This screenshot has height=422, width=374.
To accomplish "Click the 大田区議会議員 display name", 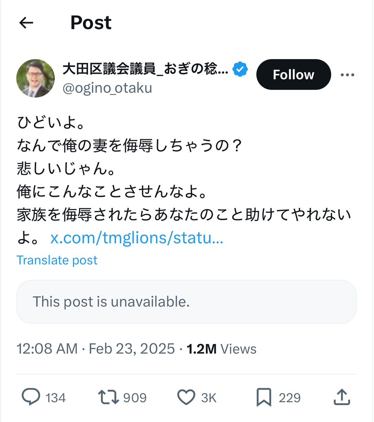I will tap(146, 69).
